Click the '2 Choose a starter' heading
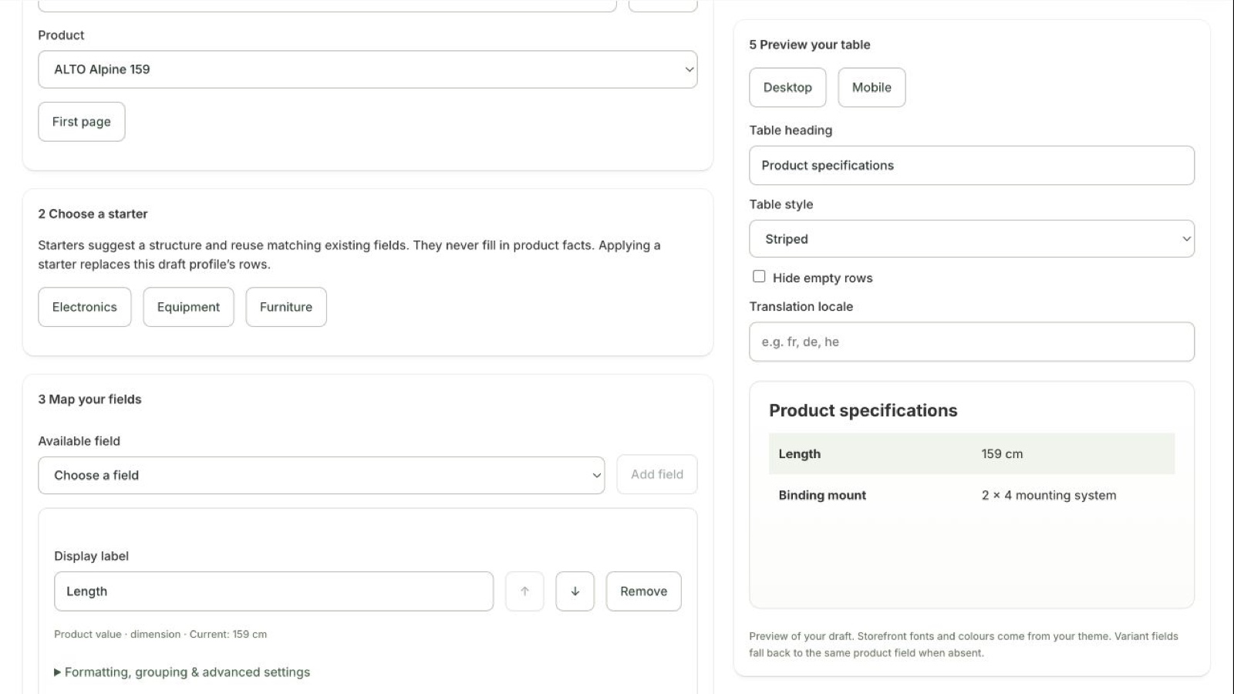The width and height of the screenshot is (1234, 694). (x=93, y=214)
